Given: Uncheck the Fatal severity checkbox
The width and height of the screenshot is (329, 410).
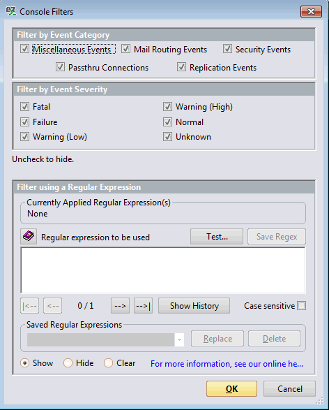Looking at the screenshot, I should 25,107.
